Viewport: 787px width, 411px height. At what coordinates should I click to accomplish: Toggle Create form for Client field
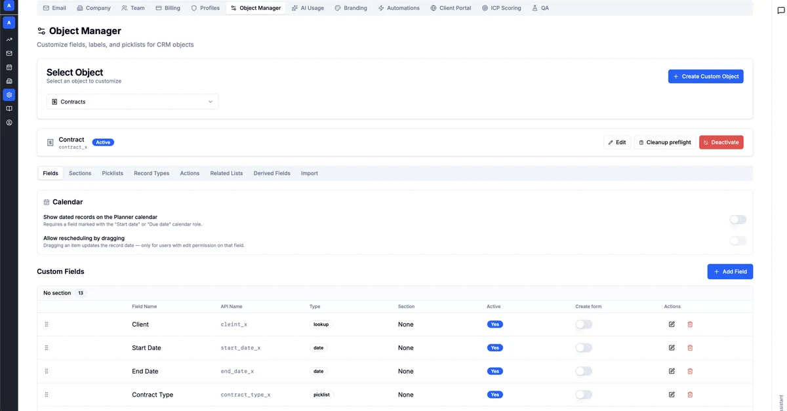click(x=584, y=324)
